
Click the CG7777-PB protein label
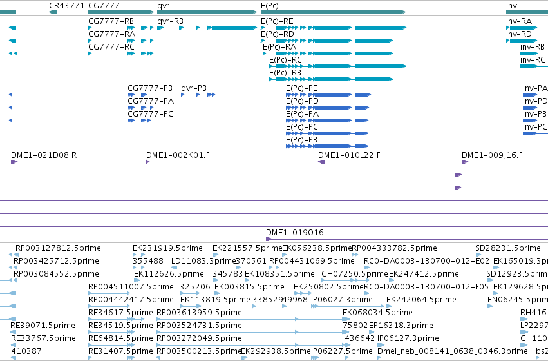[x=150, y=88]
